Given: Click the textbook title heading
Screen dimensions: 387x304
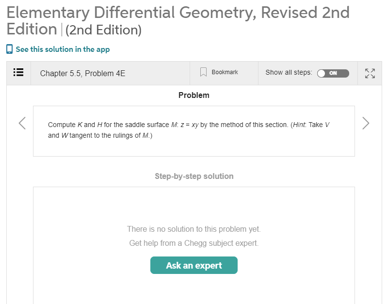Looking at the screenshot, I should tap(177, 20).
